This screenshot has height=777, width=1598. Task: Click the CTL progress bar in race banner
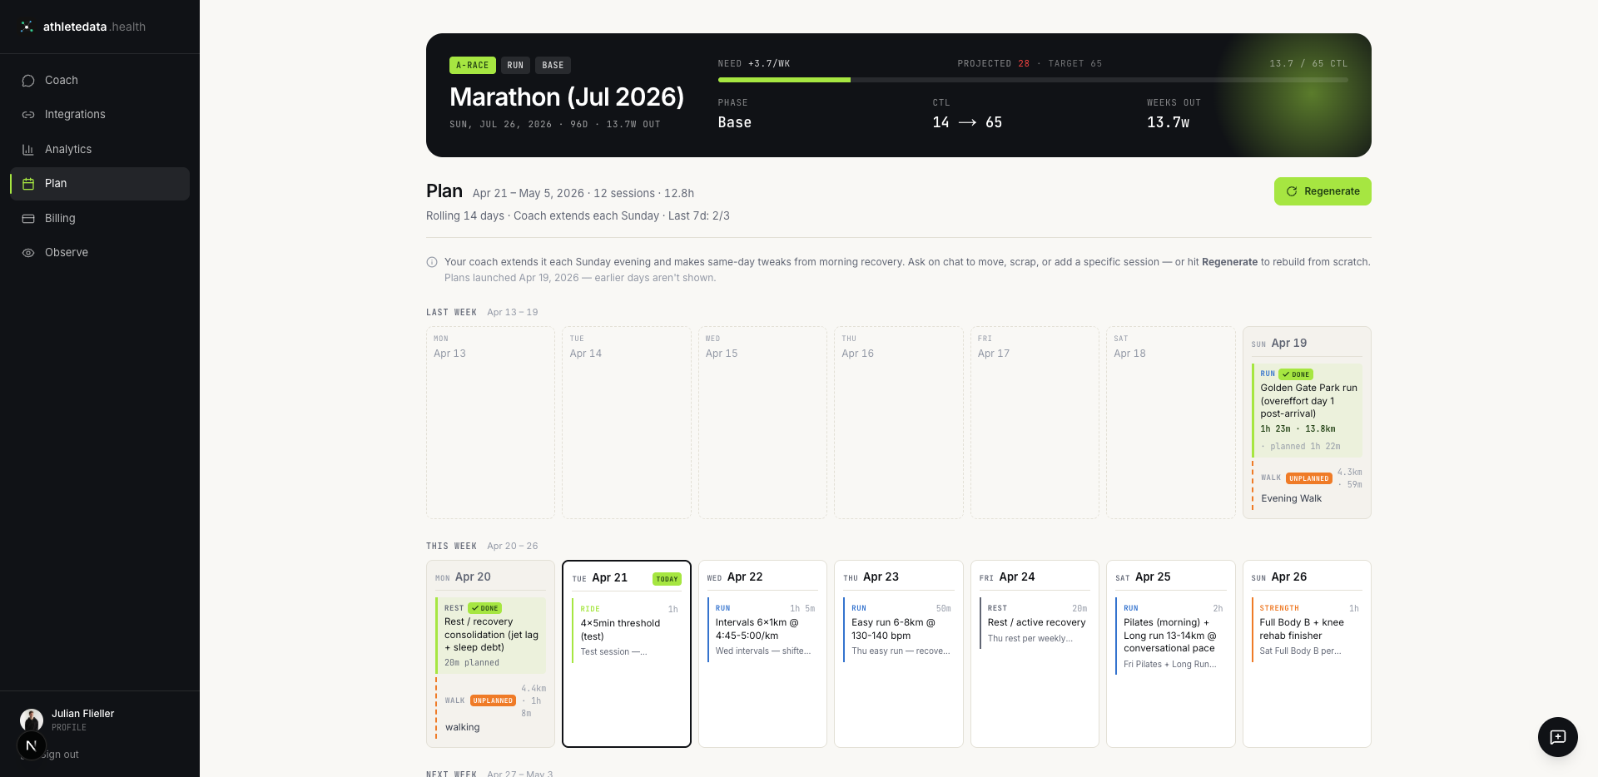(x=1033, y=80)
